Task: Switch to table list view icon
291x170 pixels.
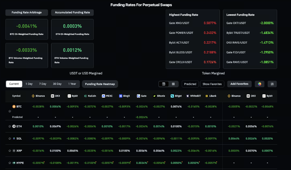Action: pyautogui.click(x=164, y=84)
